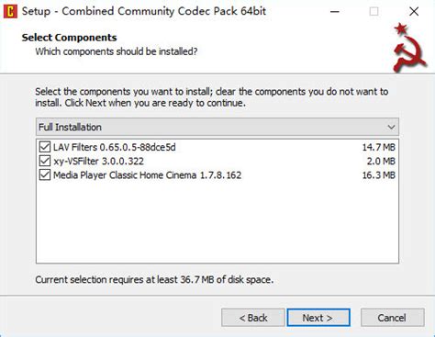Cancel the codec pack setup

coord(392,318)
